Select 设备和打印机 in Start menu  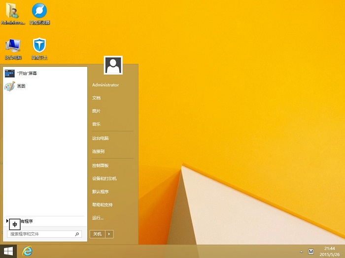click(x=104, y=178)
